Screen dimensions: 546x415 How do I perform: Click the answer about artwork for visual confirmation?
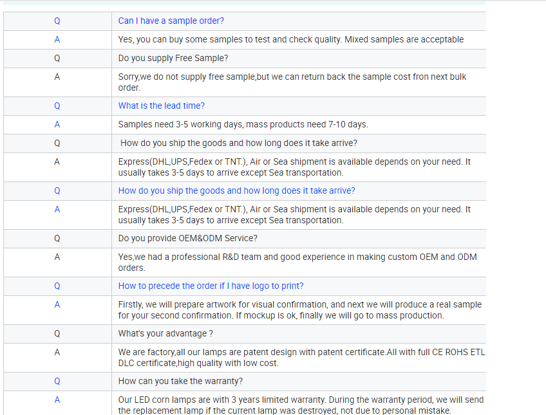tap(300, 310)
